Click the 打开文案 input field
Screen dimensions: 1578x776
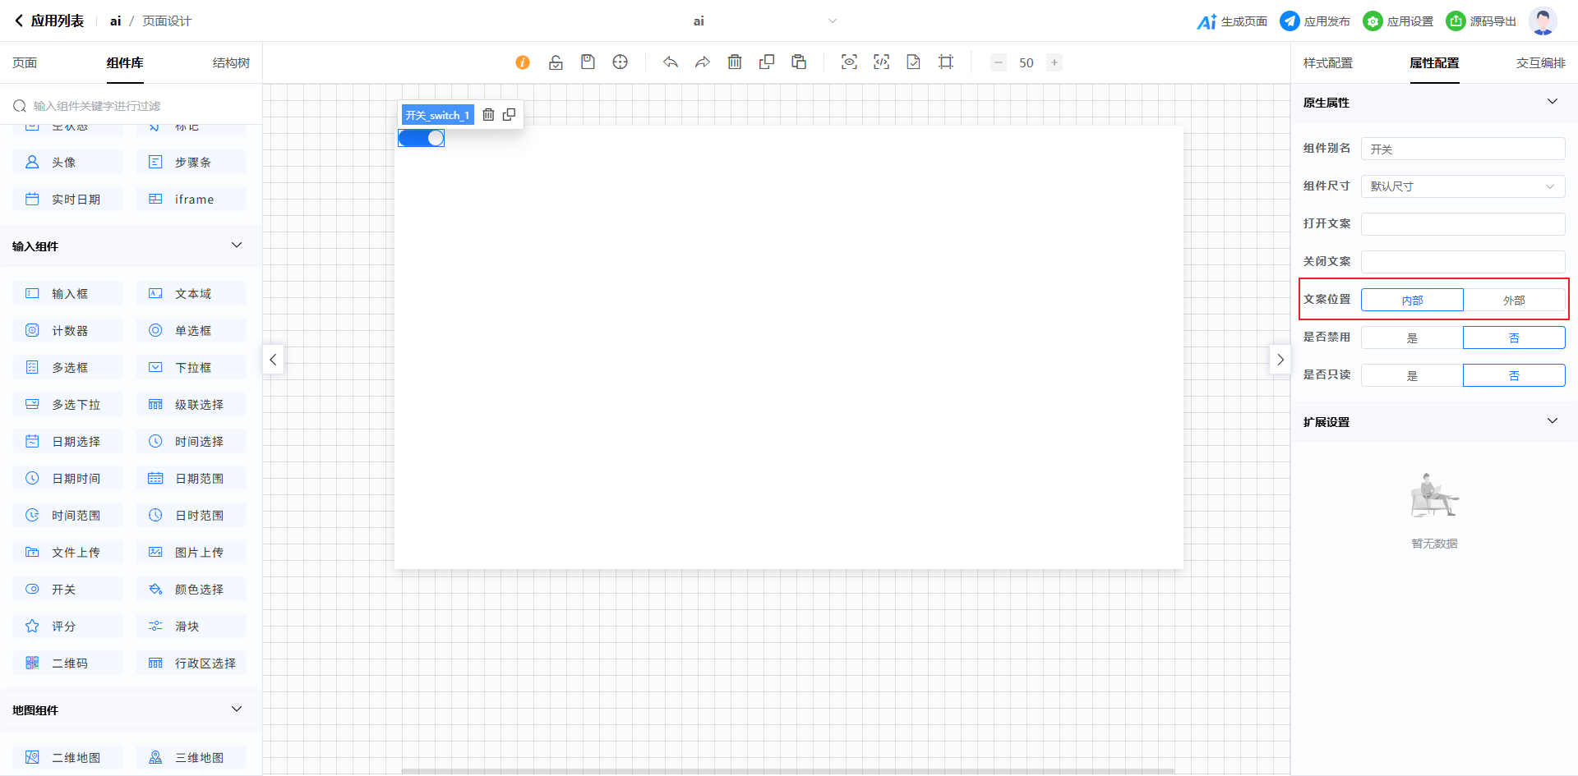pyautogui.click(x=1463, y=224)
